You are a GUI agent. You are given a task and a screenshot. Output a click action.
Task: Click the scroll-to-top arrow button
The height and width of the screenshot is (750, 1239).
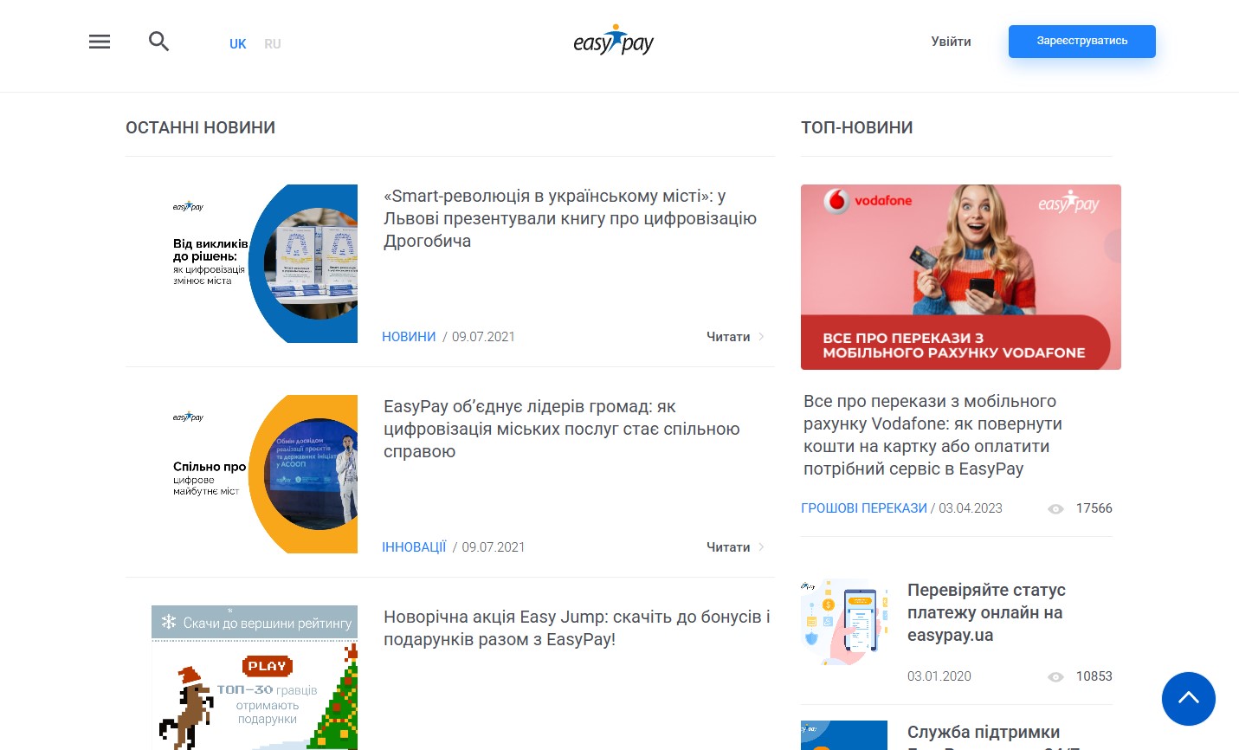coord(1188,698)
